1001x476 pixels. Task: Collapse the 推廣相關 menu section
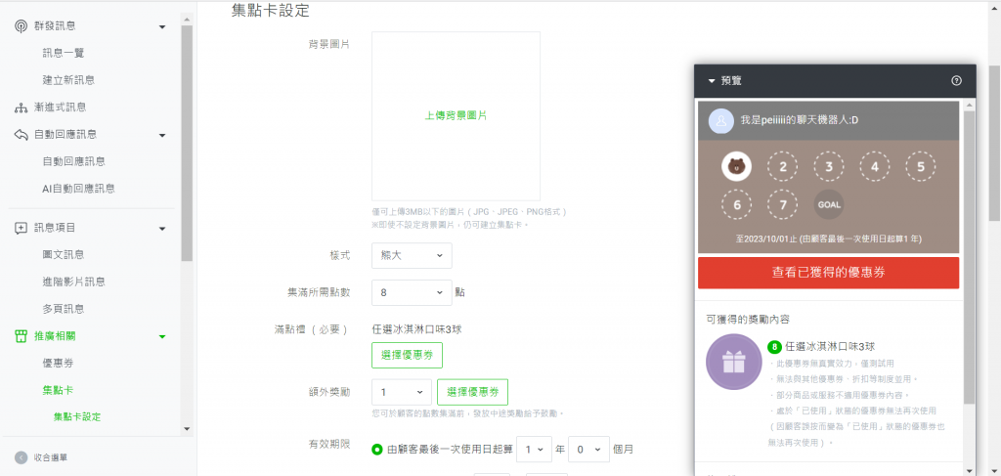[162, 336]
